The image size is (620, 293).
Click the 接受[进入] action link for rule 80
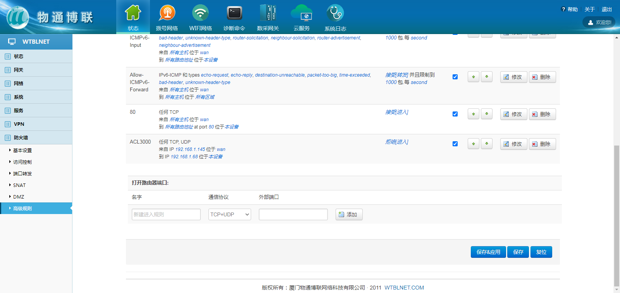tap(397, 112)
